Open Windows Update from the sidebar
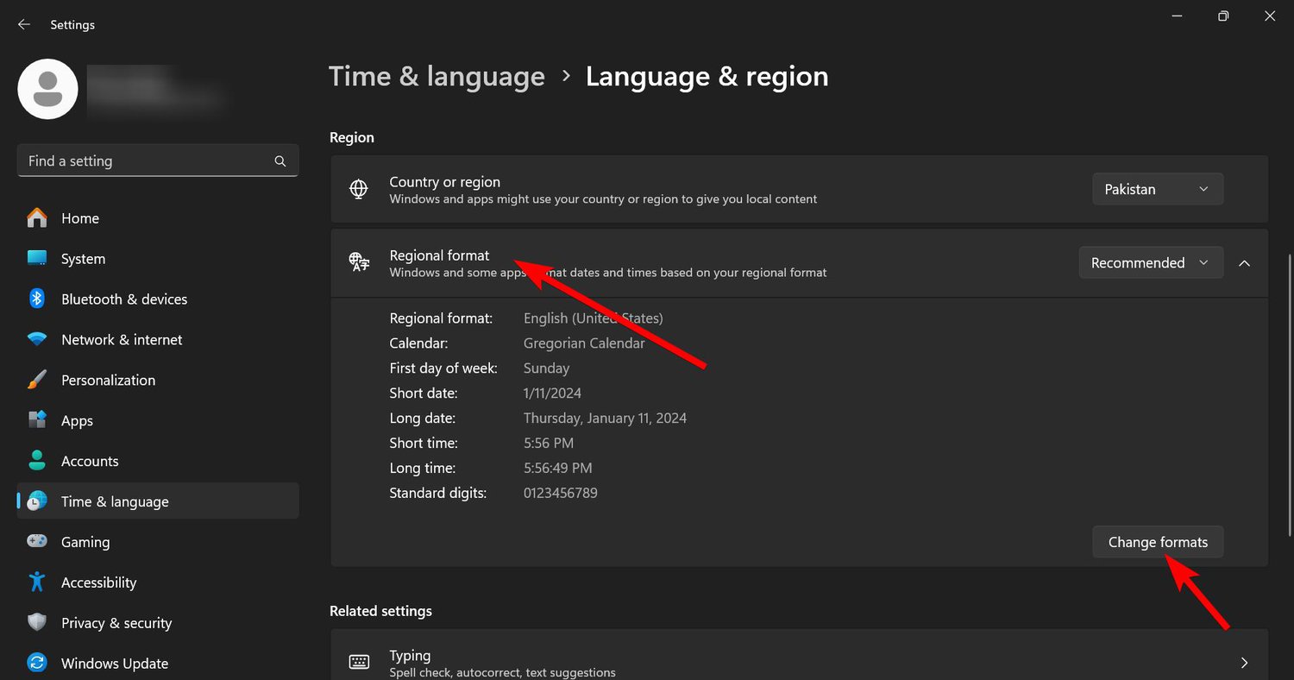The height and width of the screenshot is (680, 1294). tap(114, 663)
